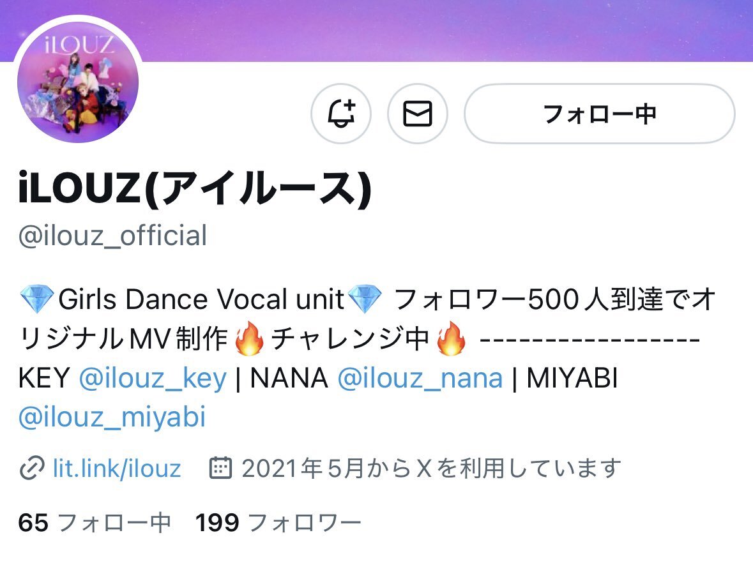Click the first diamond emoji in bio
The height and width of the screenshot is (565, 753).
(x=37, y=299)
